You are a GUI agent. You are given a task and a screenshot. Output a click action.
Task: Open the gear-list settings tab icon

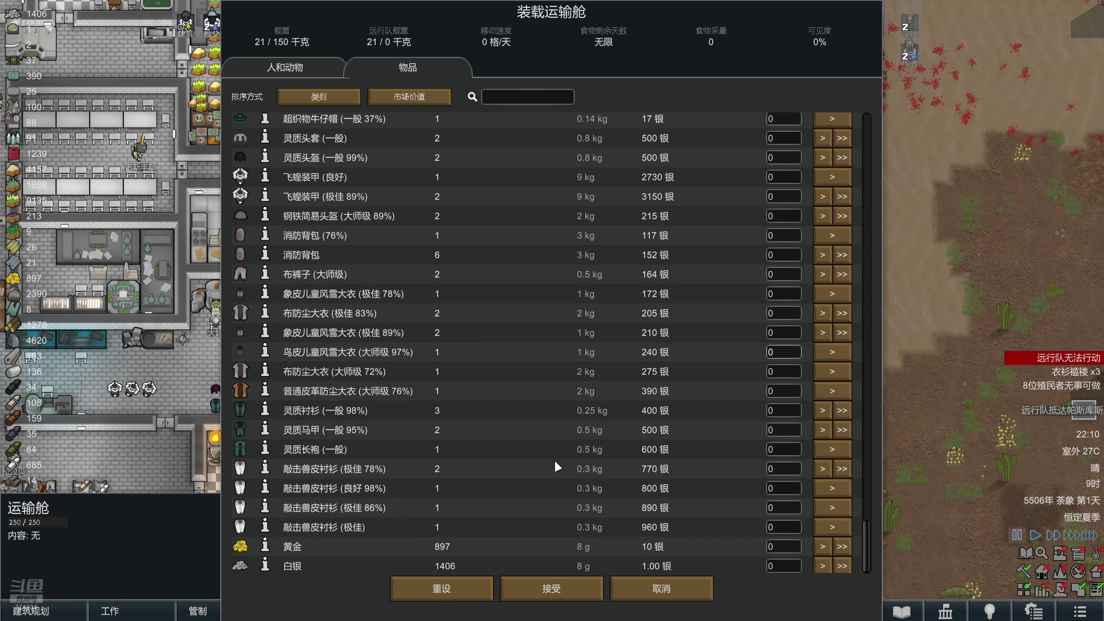[1034, 611]
